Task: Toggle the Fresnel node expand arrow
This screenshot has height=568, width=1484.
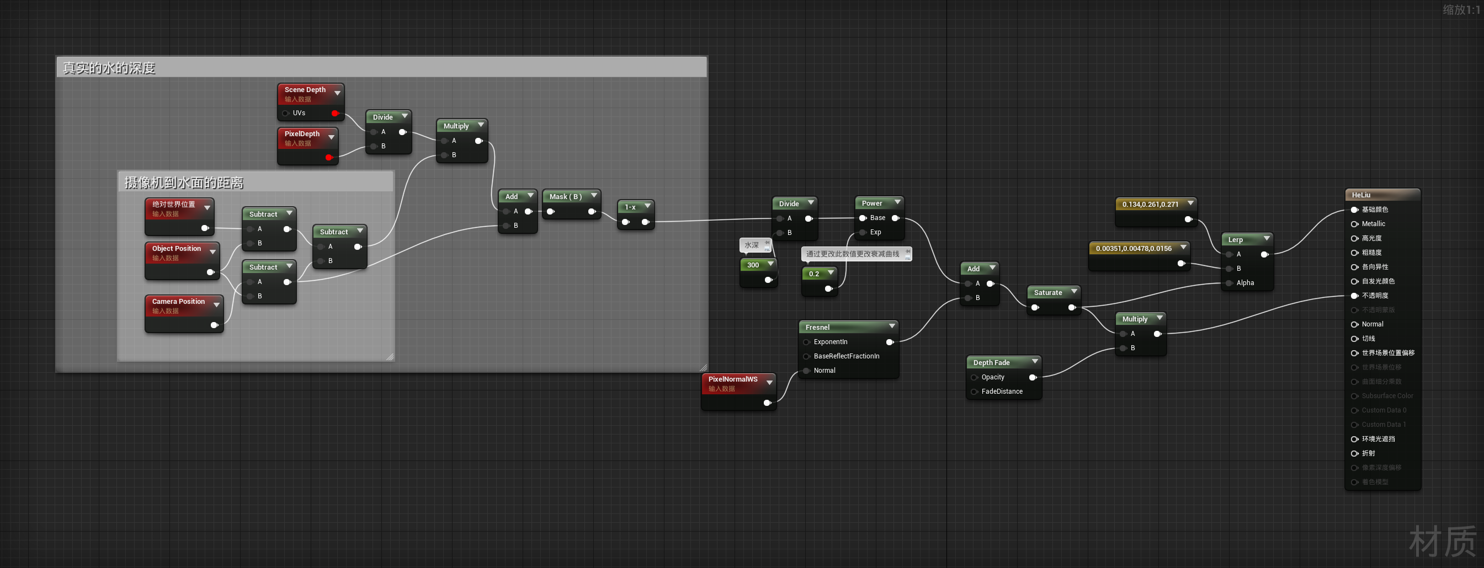Action: pos(892,326)
